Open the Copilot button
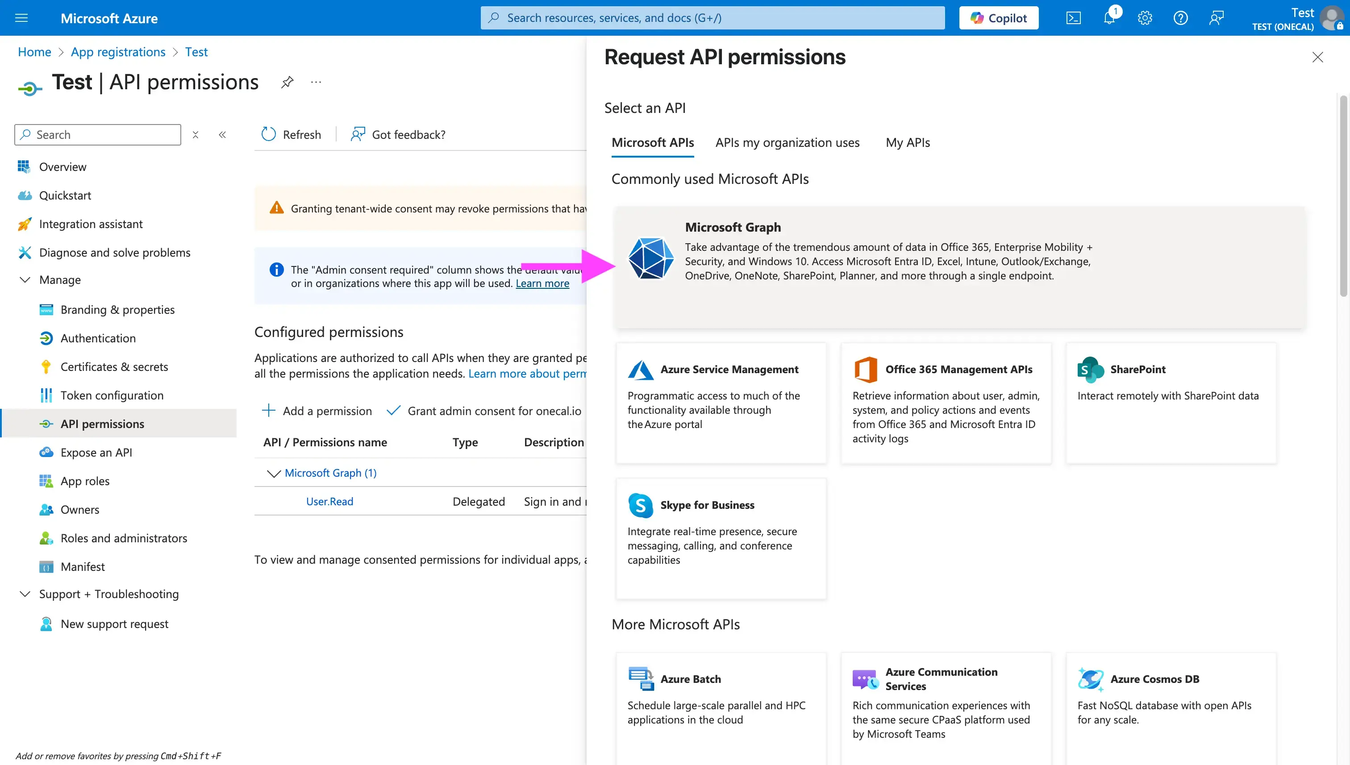 click(x=999, y=18)
